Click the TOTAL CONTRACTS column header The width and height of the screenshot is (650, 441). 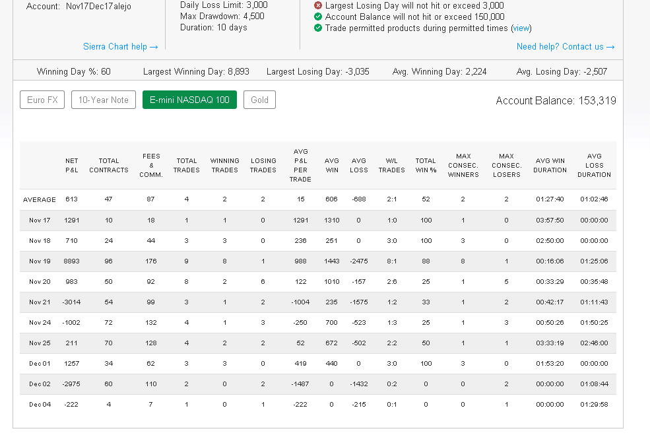(109, 165)
